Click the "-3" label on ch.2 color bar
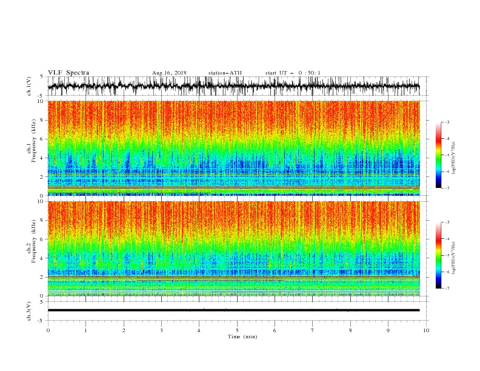 447,222
